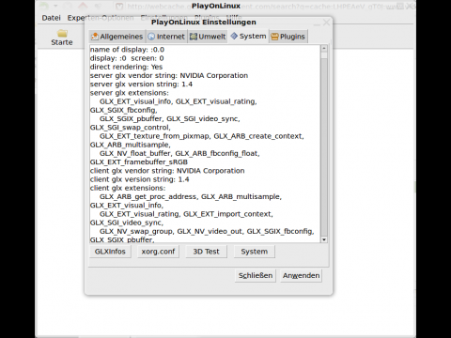Show the xorg.conf contents
This screenshot has width=451, height=338.
point(158,252)
